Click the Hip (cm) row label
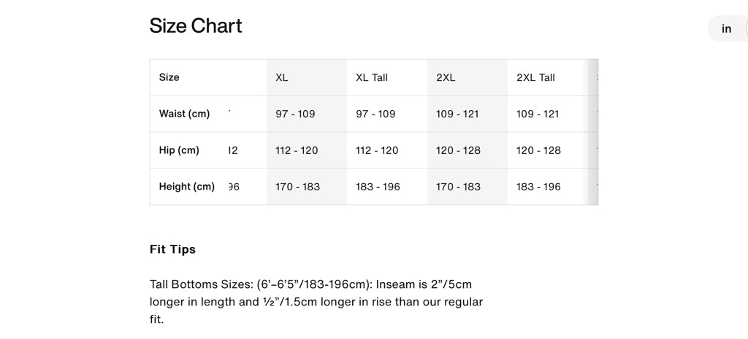The width and height of the screenshot is (748, 339). [x=179, y=150]
